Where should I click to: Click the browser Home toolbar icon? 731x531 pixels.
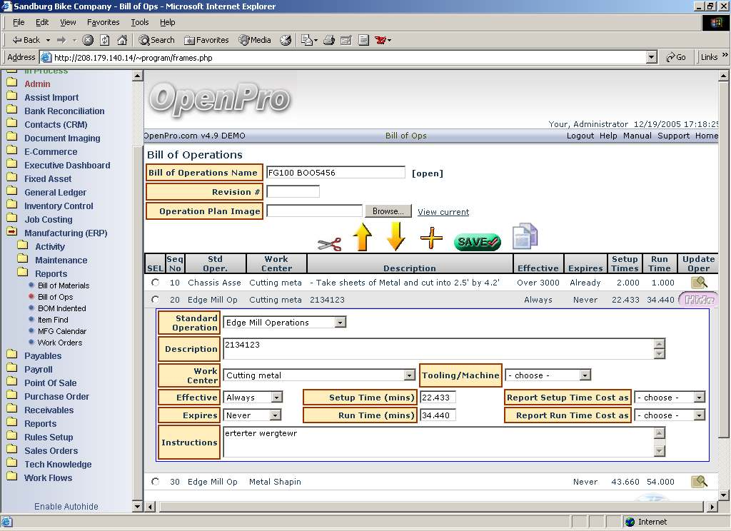[x=122, y=40]
